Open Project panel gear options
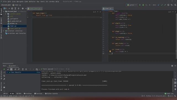This screenshot has height=100, width=177. [x=23, y=9]
